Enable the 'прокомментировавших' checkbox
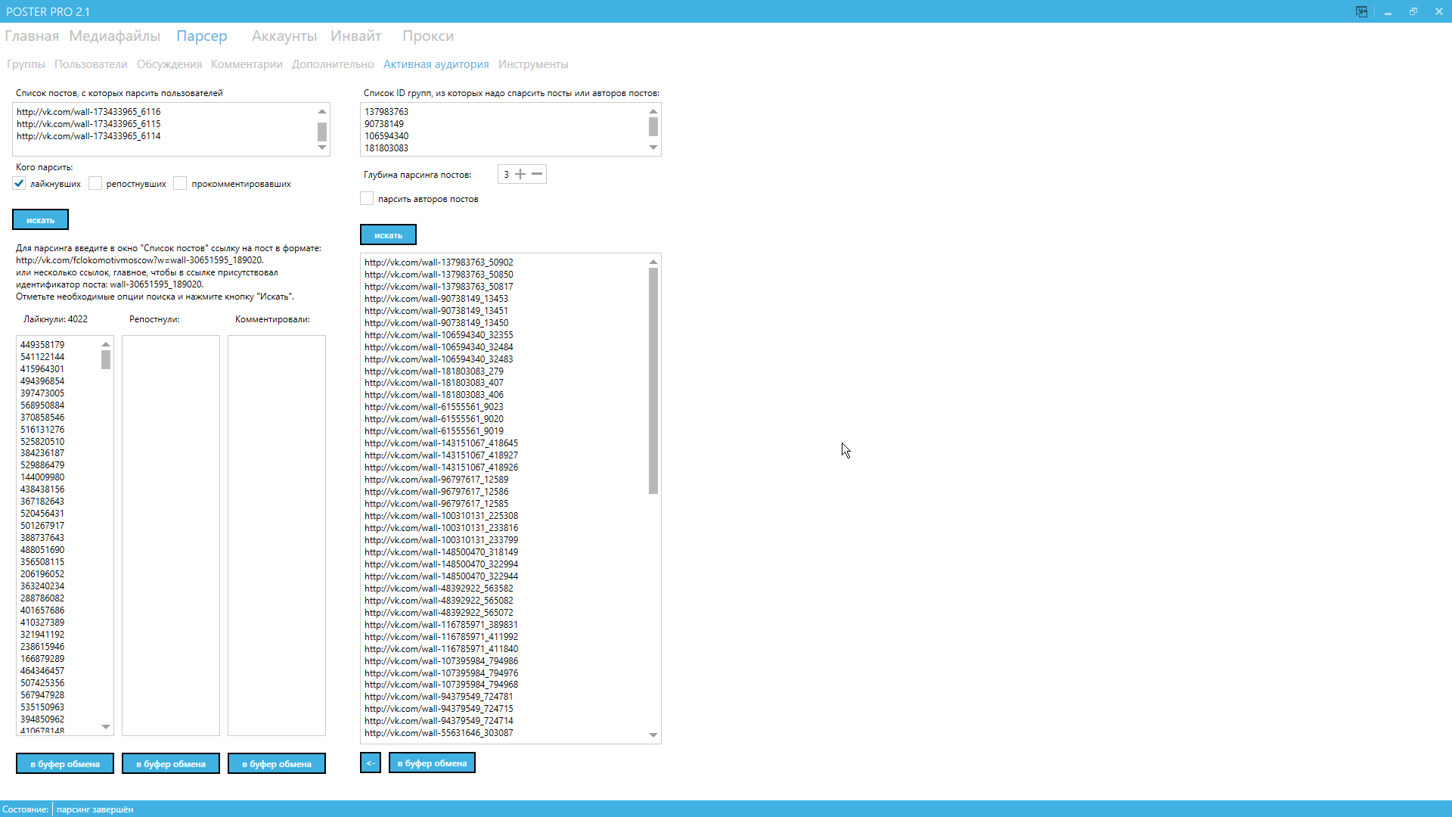1452x817 pixels. [180, 184]
